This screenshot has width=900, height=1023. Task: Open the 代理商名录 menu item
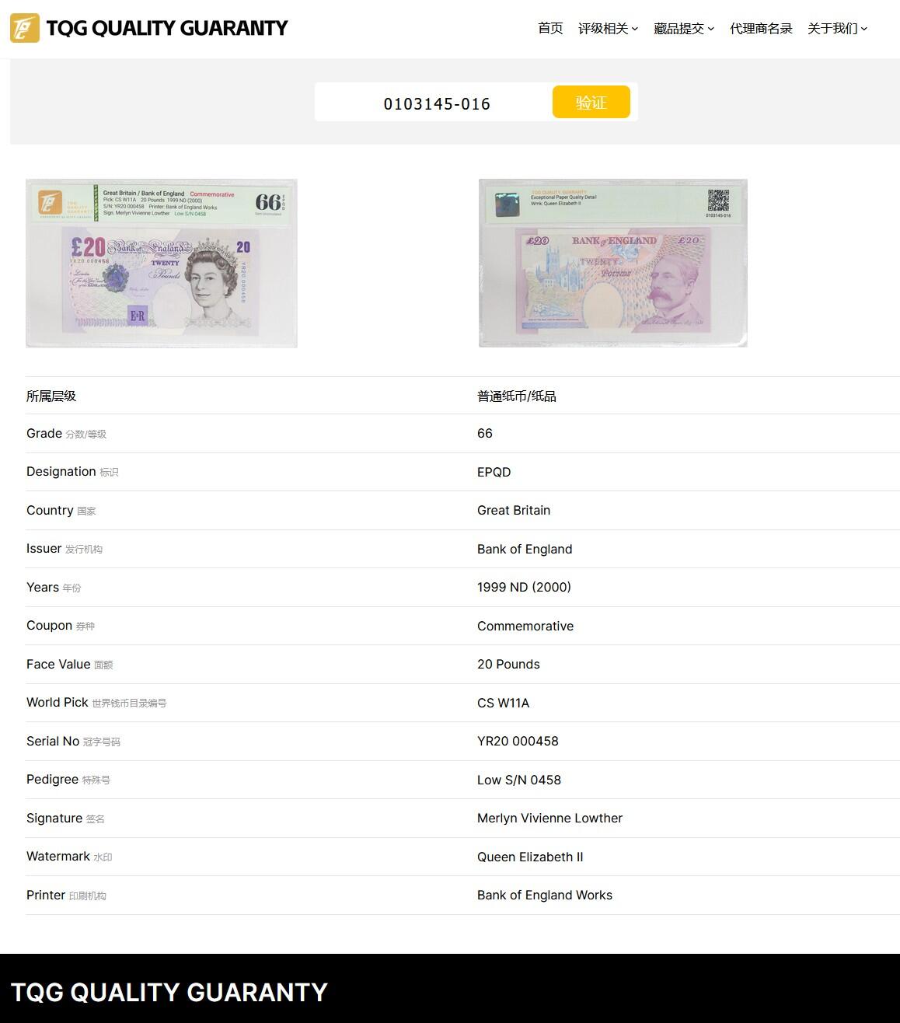pos(761,29)
